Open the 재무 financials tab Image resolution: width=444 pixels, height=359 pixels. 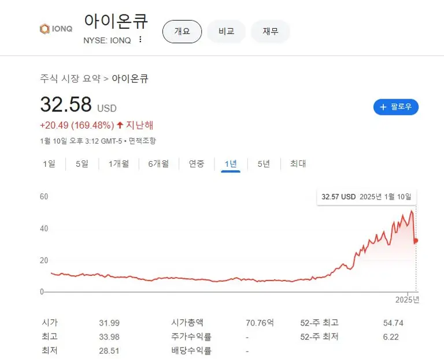(270, 31)
